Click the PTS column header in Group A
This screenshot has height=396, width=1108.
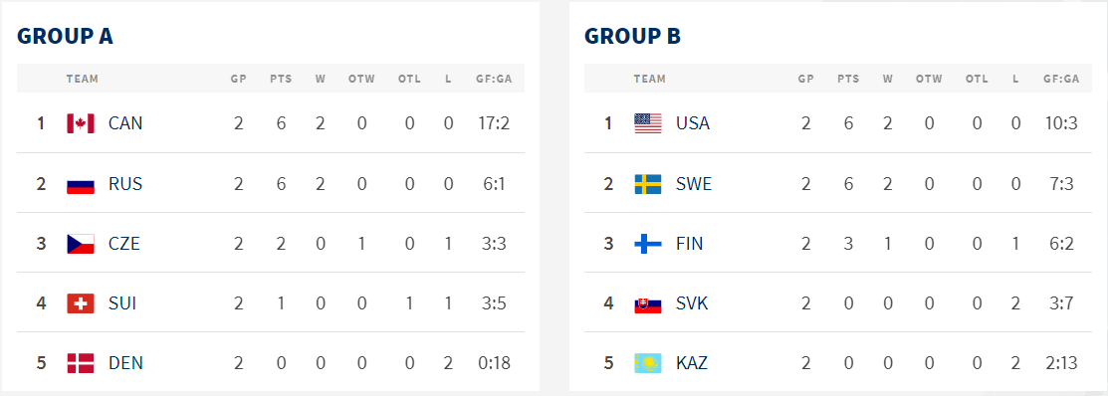coord(281,79)
